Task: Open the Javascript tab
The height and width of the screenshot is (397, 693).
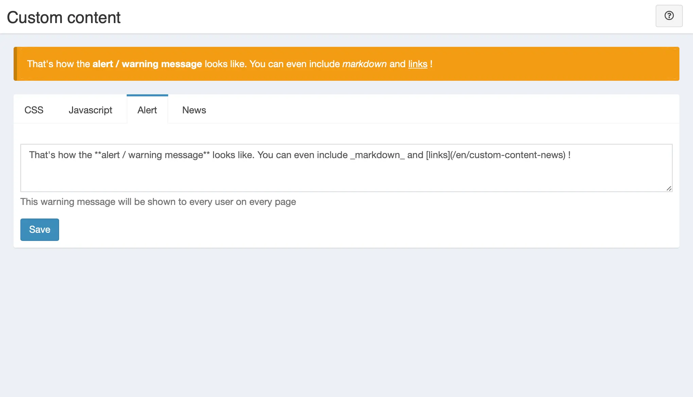Action: (x=90, y=110)
